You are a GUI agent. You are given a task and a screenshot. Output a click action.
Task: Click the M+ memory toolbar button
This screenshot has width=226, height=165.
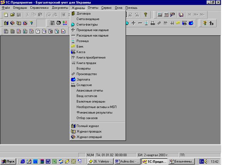196,15
